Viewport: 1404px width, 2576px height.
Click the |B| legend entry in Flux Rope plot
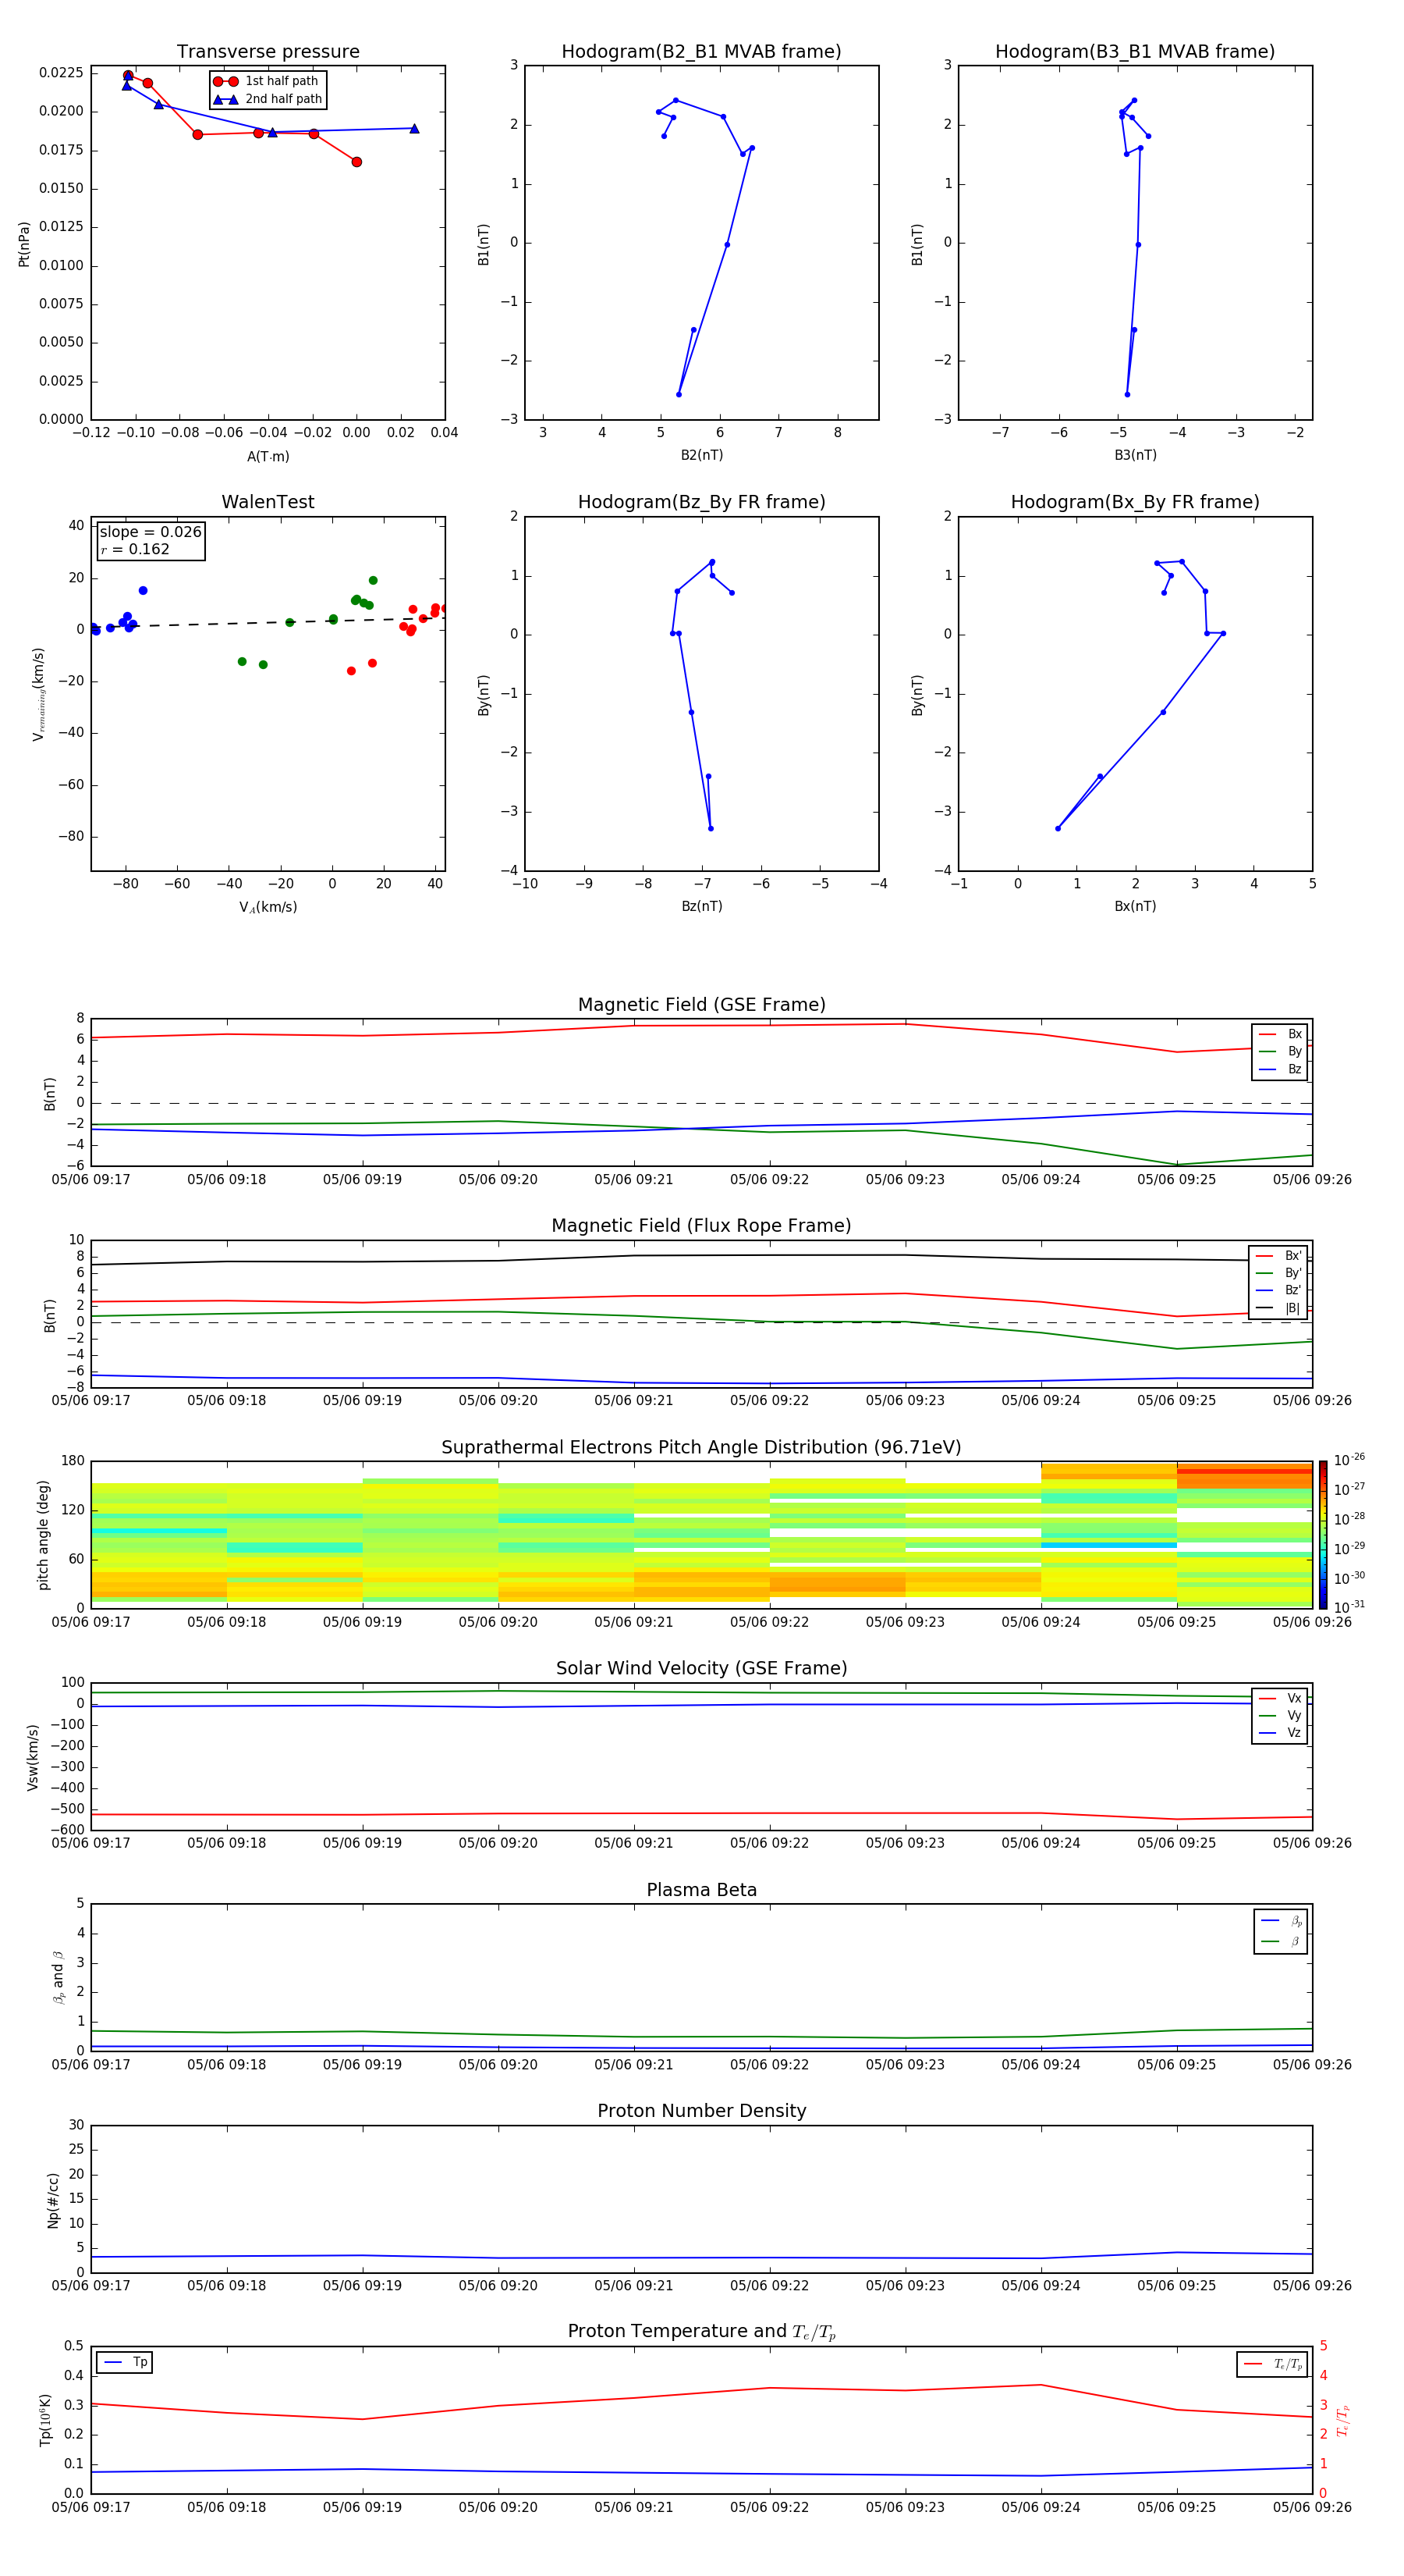1279,1308
